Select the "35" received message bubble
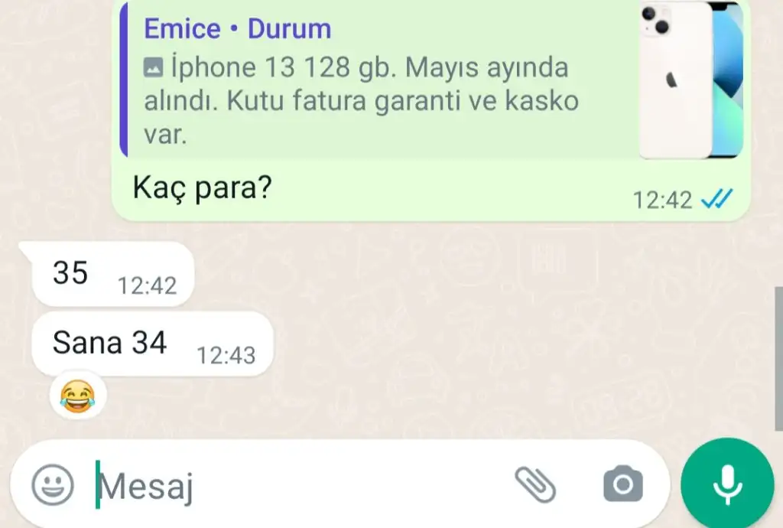Viewport: 783px width, 528px height. click(113, 274)
